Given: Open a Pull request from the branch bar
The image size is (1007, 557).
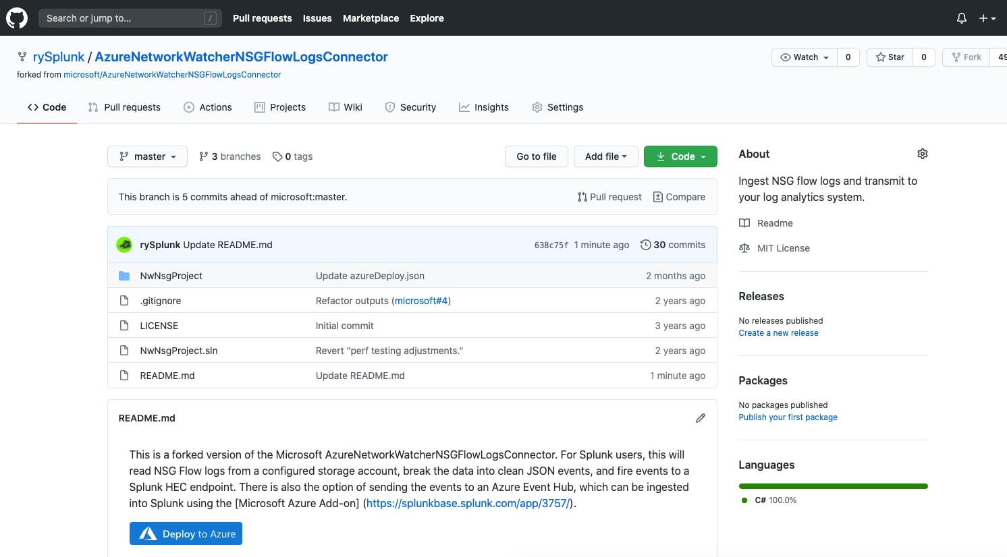Looking at the screenshot, I should click(609, 197).
